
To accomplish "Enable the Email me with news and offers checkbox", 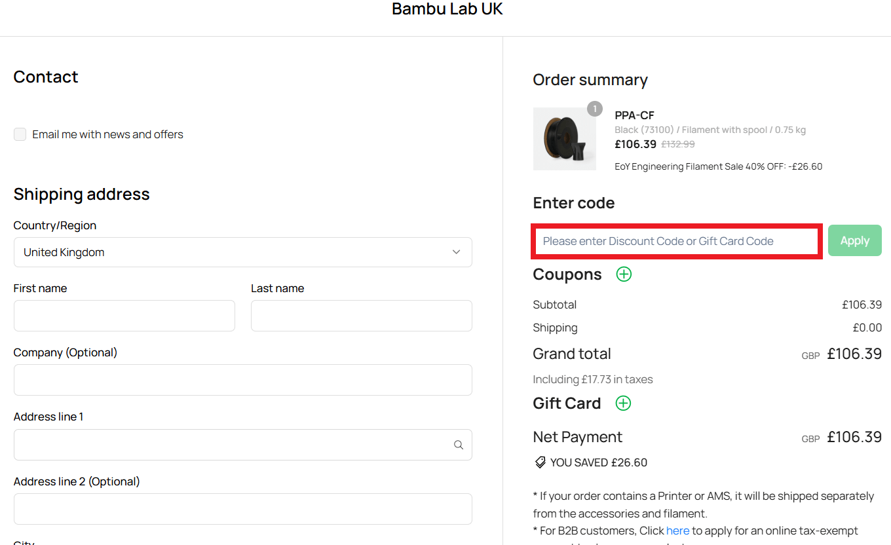I will (20, 134).
